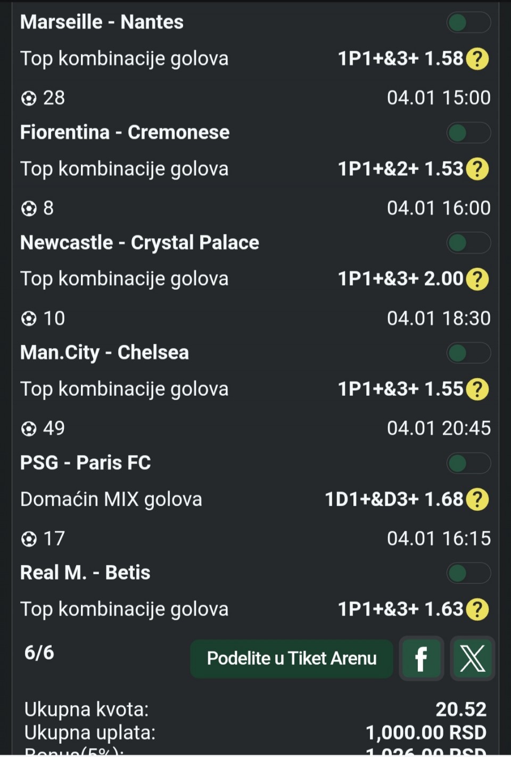
Task: Tap the soccer ball icon beside 49
Action: [29, 428]
